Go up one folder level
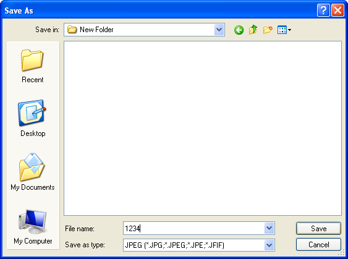348x259 pixels. coord(253,30)
